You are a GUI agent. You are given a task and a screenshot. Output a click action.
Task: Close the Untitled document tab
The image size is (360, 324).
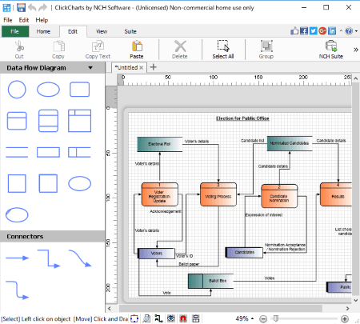point(141,68)
